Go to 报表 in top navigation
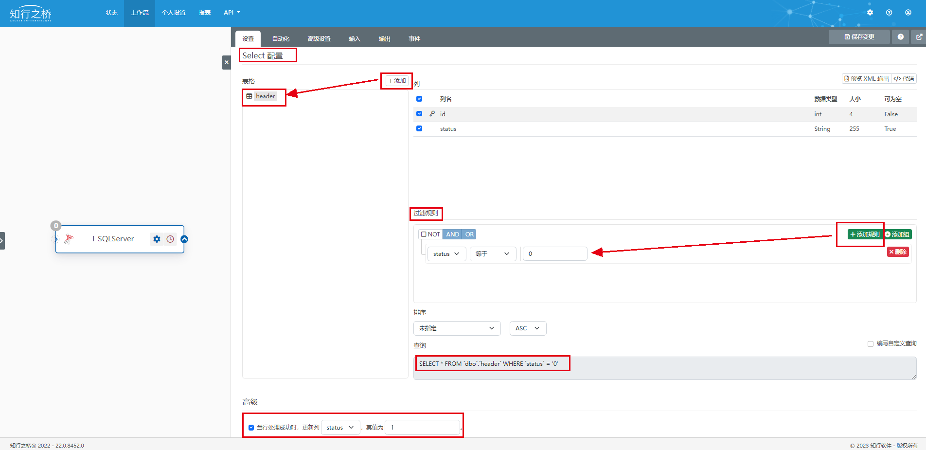This screenshot has width=926, height=450. pyautogui.click(x=205, y=13)
